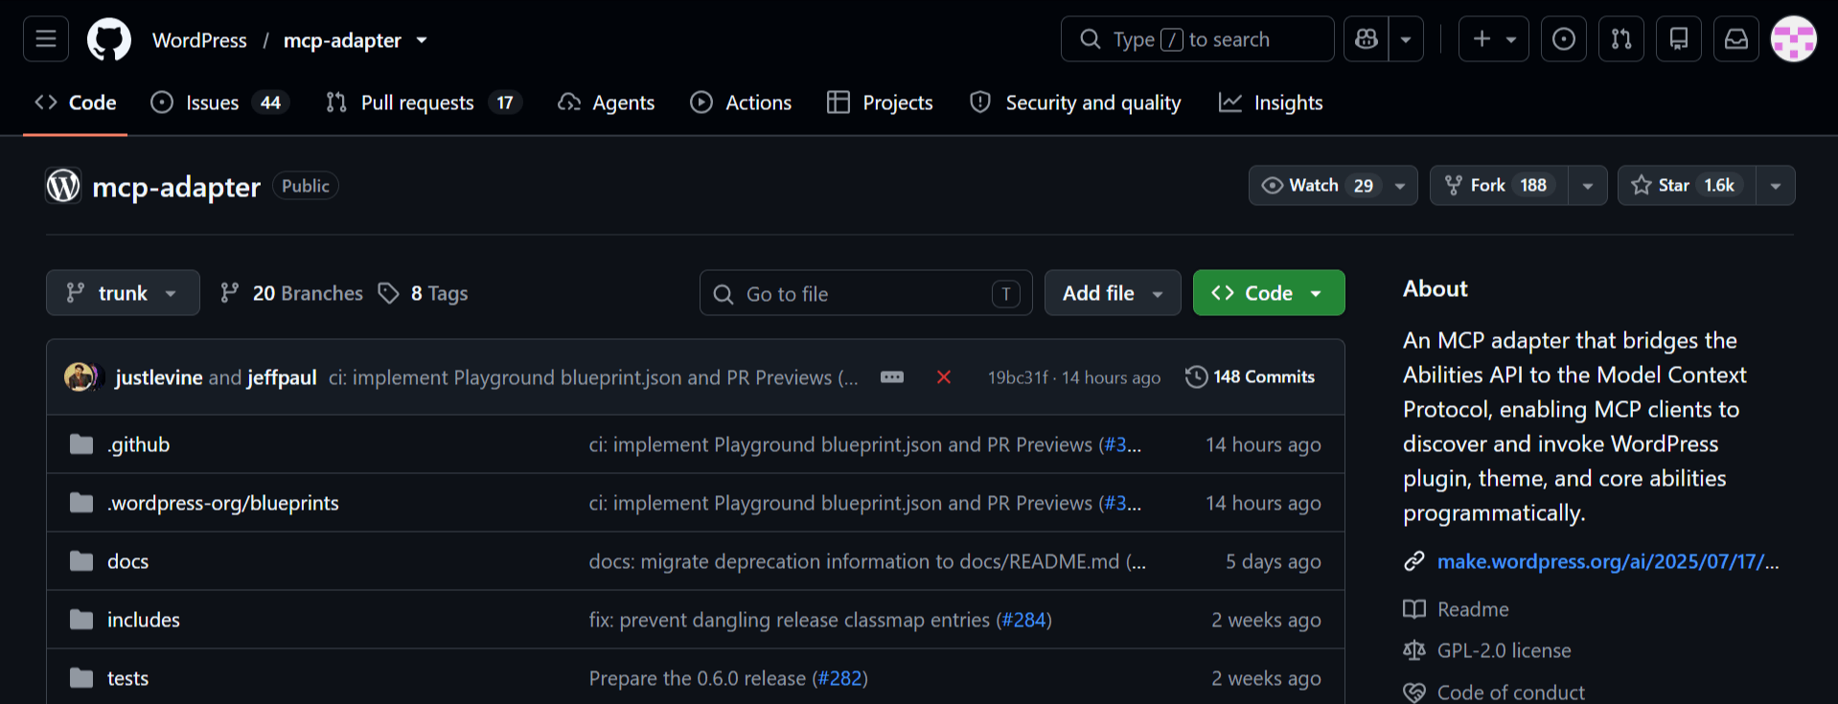Go to GitHub home via Octocat logo
1838x704 pixels.
(x=109, y=40)
